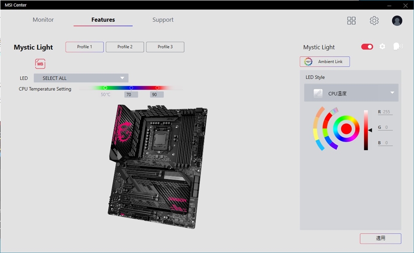Switch to the Features tab

(103, 20)
